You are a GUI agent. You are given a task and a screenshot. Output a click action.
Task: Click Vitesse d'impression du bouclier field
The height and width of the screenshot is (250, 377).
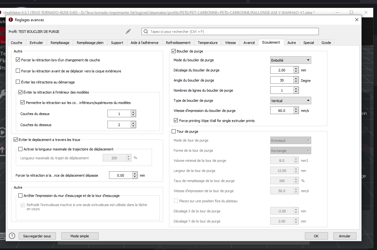pos(282,110)
